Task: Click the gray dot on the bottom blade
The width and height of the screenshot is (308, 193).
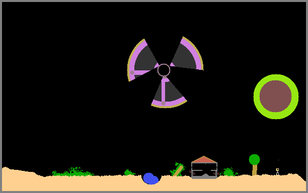Action: click(x=163, y=103)
